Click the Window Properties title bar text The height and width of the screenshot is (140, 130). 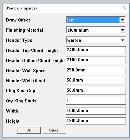pyautogui.click(x=21, y=8)
